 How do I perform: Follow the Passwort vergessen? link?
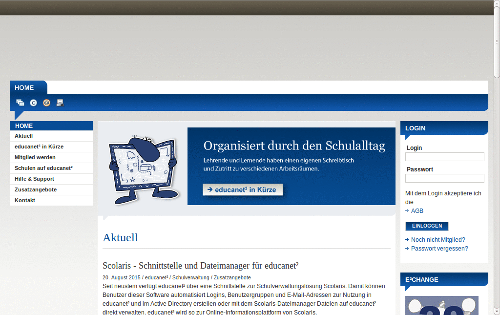439,249
